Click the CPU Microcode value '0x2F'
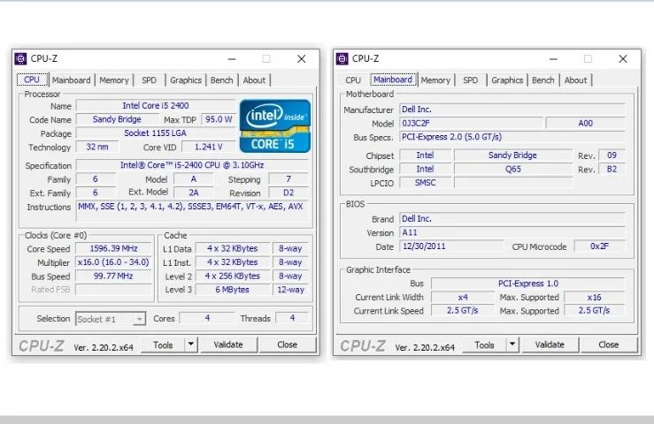 pos(600,246)
